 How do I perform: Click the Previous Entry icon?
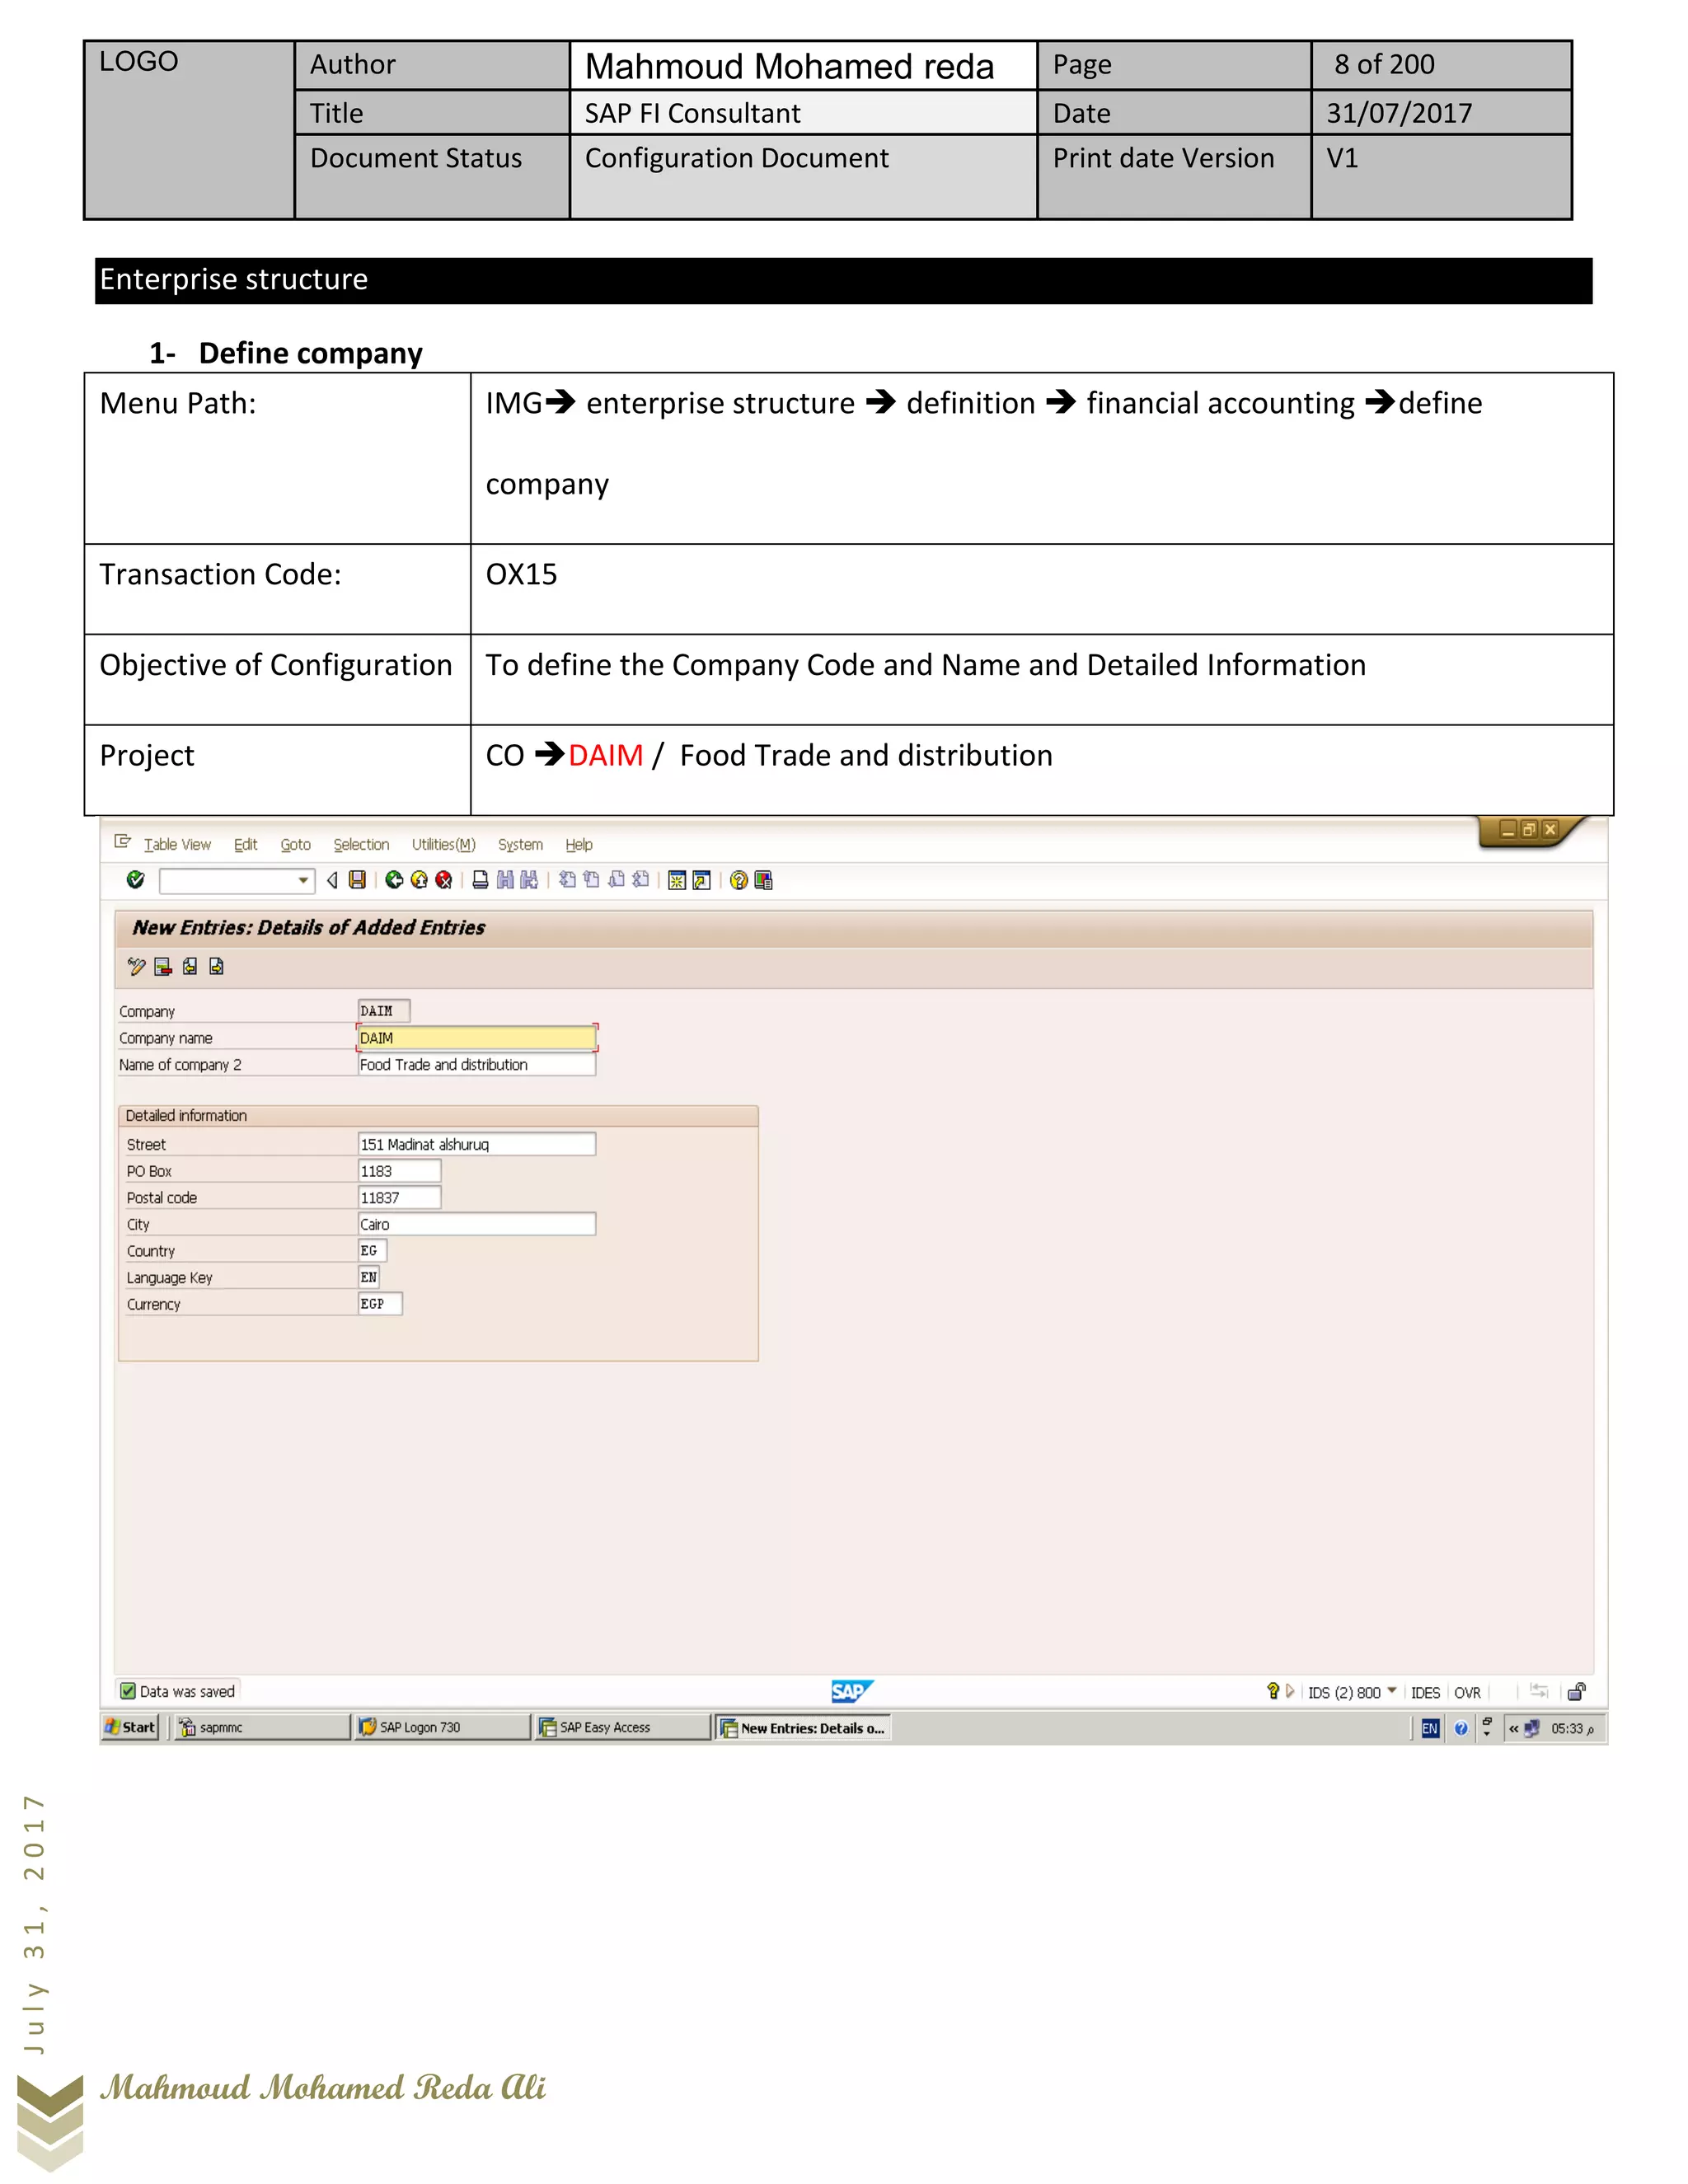point(190,966)
